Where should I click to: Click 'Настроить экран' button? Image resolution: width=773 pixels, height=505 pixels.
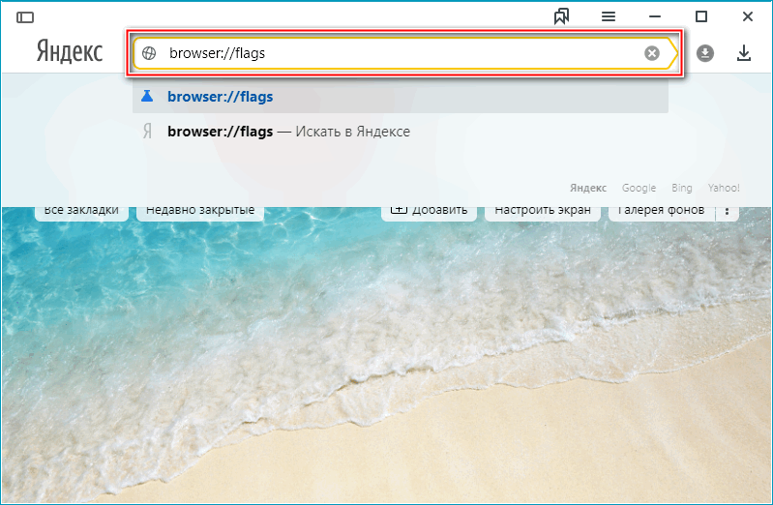(542, 211)
